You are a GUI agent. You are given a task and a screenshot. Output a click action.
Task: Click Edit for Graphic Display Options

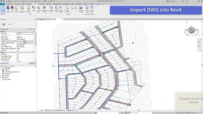(25, 43)
